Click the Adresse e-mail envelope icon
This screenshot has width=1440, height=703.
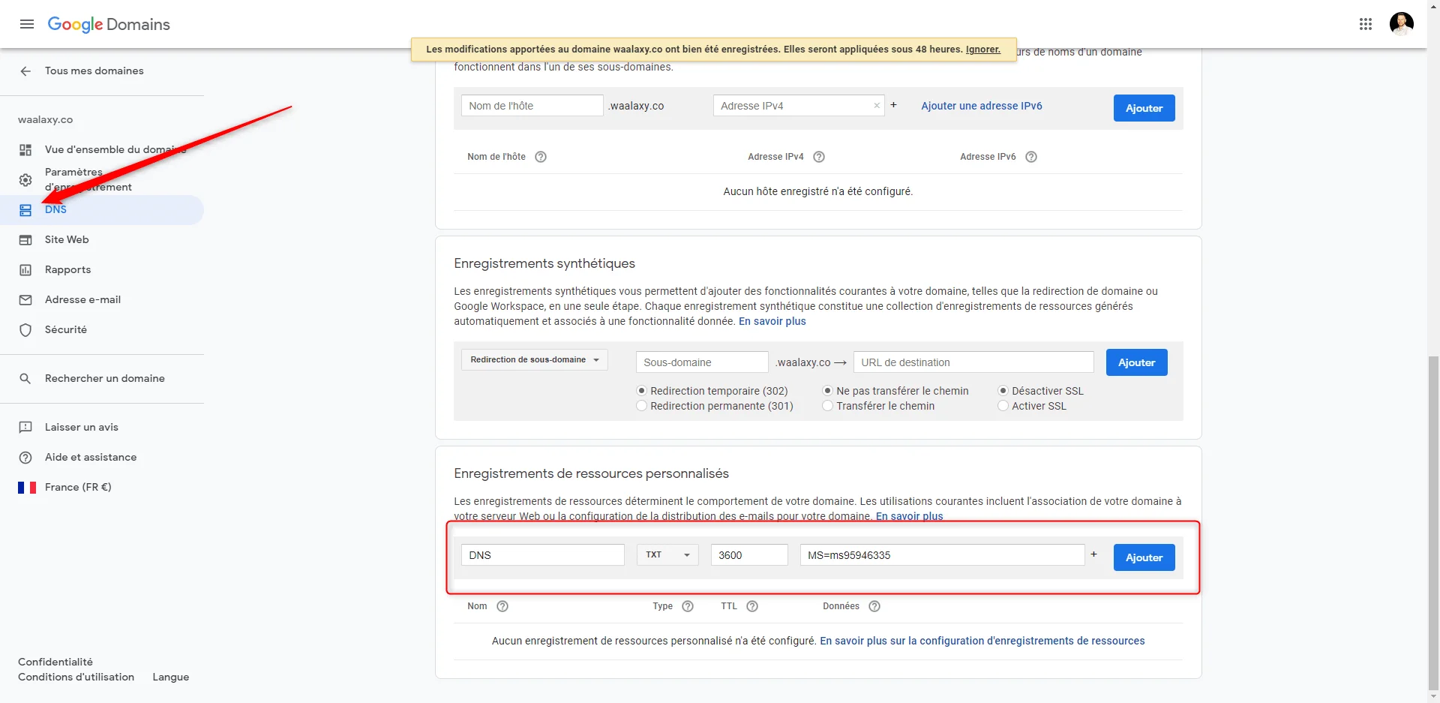(25, 300)
